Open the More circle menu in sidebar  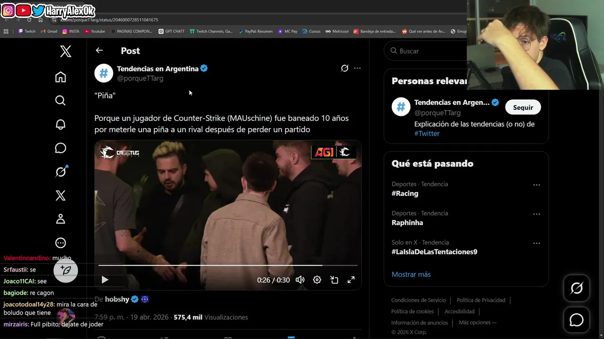(60, 243)
